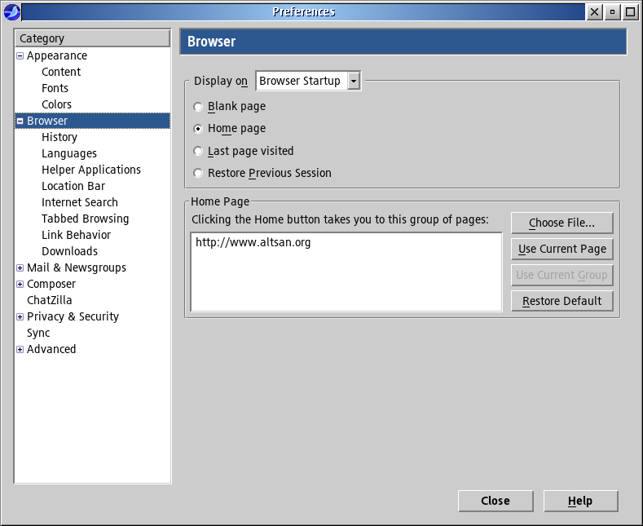Open the Downloads preferences
643x526 pixels.
69,251
